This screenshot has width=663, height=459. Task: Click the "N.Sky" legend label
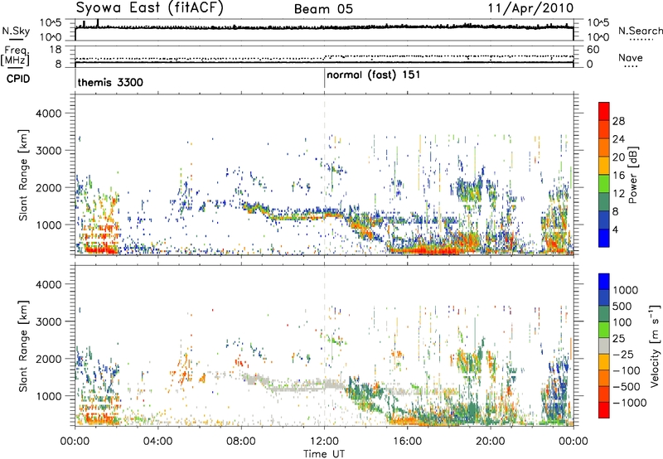(16, 31)
